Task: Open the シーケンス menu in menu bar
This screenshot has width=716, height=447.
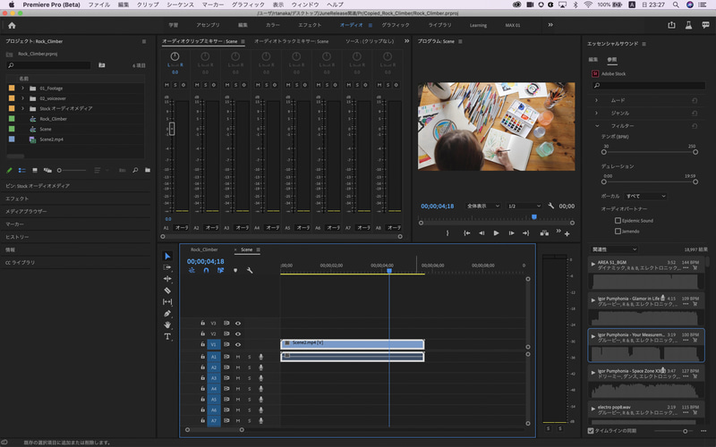Action: (181, 4)
